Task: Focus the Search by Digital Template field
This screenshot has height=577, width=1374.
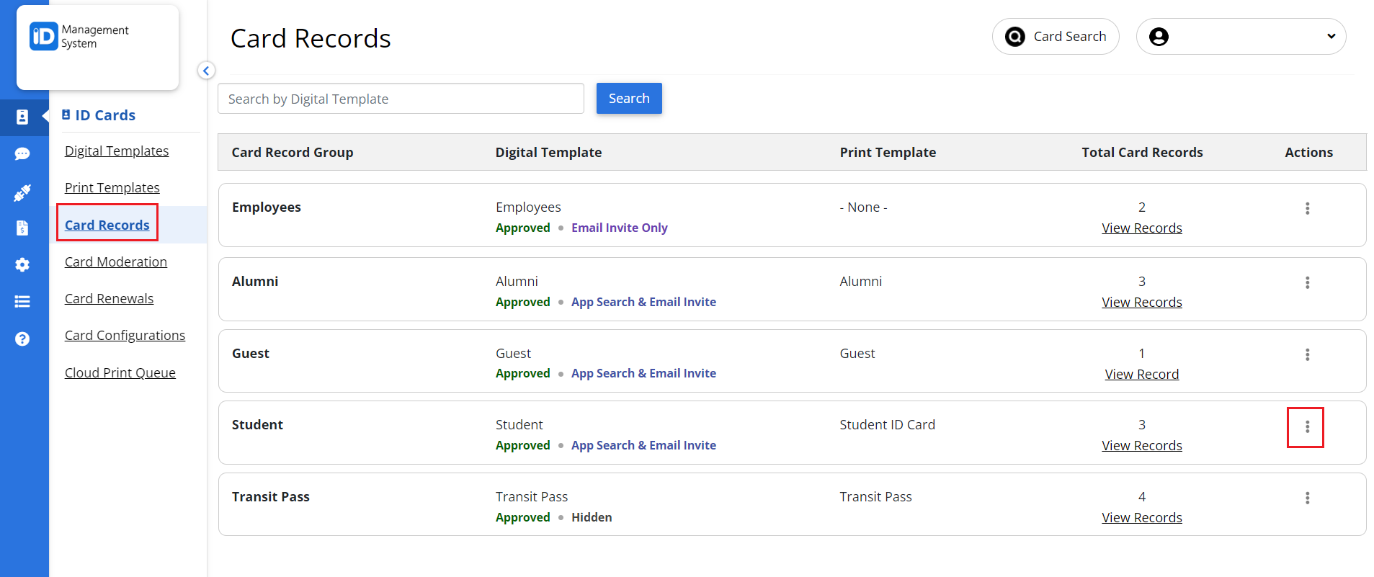Action: 401,99
